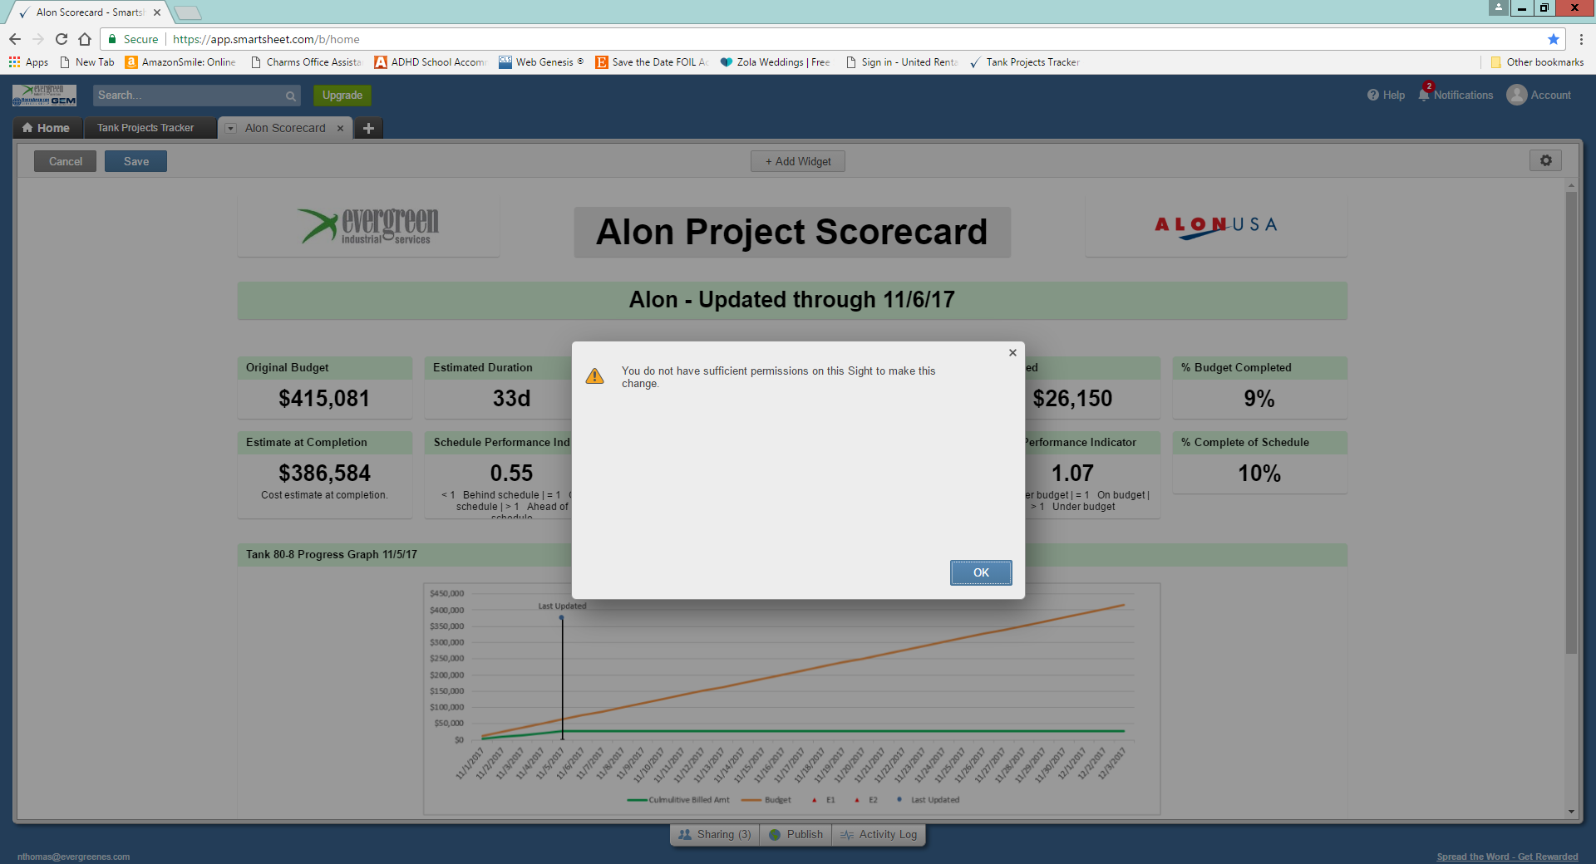
Task: Open the Help menu
Action: [1386, 95]
